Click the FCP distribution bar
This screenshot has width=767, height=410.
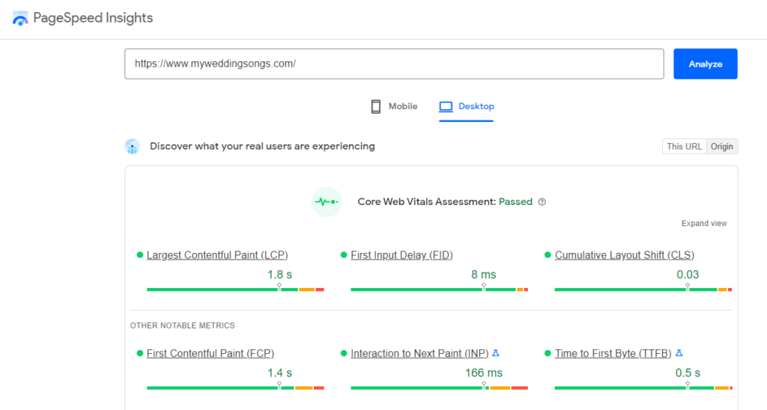pos(235,388)
